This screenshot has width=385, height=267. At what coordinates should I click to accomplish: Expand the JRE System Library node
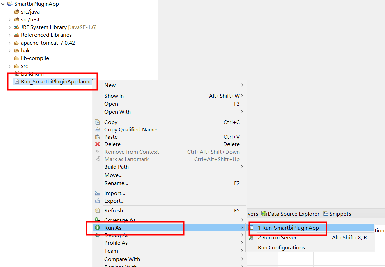coord(9,27)
